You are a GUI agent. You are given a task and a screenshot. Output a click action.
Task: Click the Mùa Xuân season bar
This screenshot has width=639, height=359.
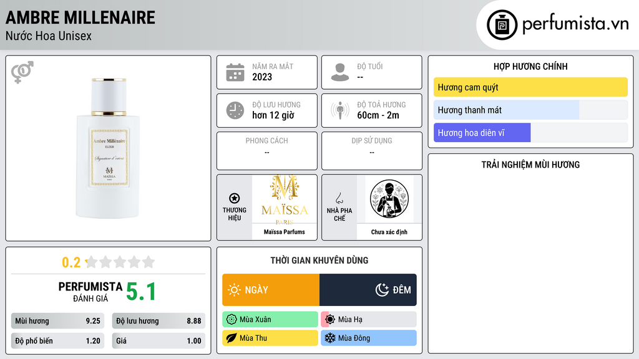click(x=270, y=320)
